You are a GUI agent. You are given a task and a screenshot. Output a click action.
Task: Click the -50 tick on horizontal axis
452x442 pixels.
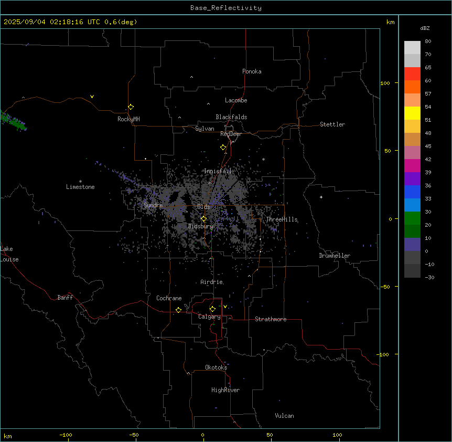(134, 435)
